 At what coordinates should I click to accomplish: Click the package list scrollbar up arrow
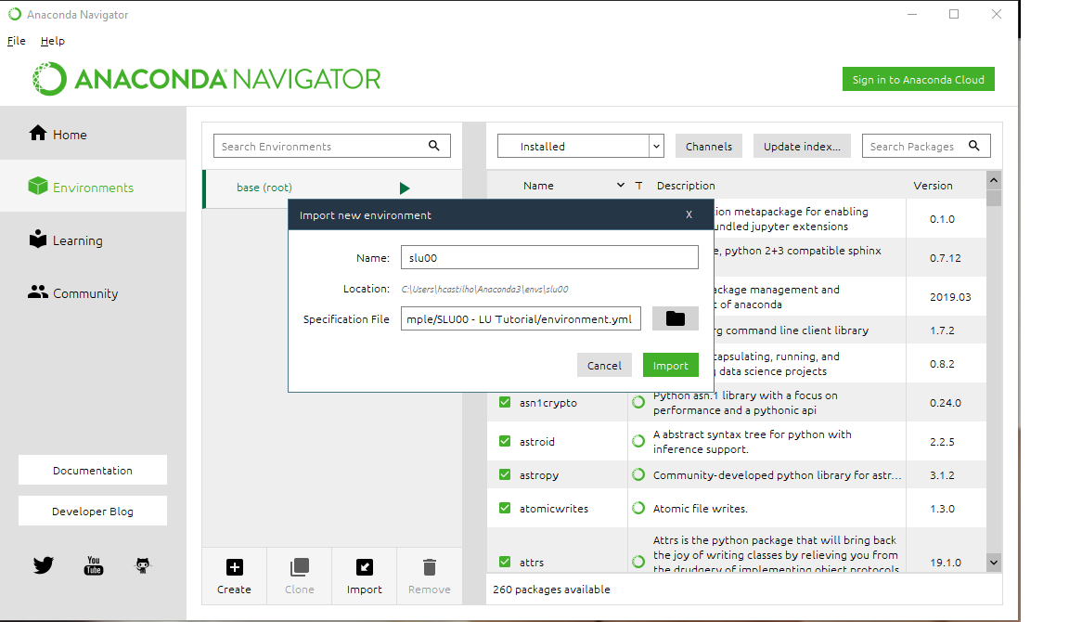tap(994, 180)
